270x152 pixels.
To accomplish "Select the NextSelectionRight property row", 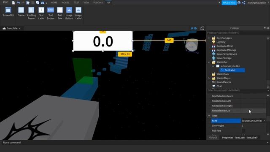I will click(x=239, y=106).
